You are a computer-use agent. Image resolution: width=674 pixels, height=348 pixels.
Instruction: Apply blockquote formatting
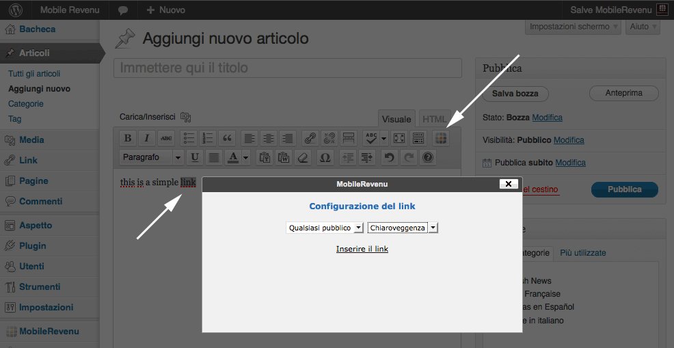228,138
